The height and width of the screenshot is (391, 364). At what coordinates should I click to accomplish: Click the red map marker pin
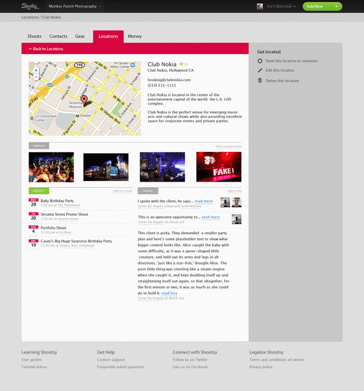click(85, 100)
